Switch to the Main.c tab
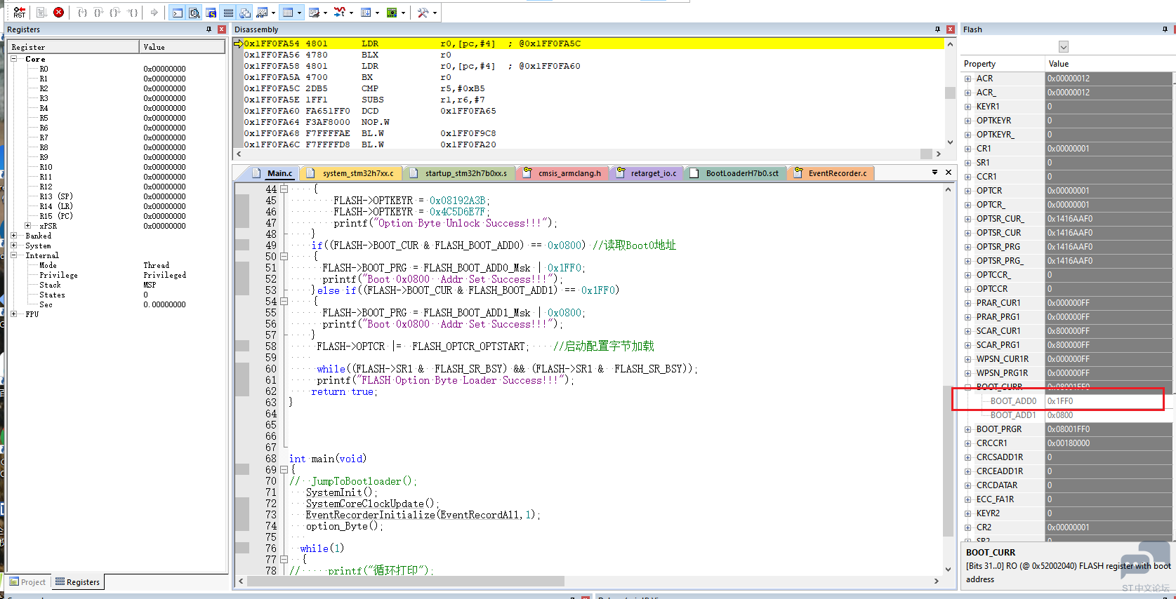The image size is (1176, 599). pyautogui.click(x=272, y=173)
